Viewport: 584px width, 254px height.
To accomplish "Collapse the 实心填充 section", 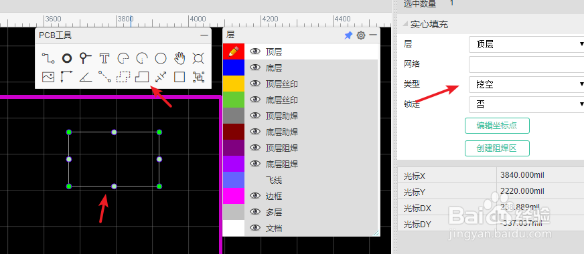I will pos(405,25).
